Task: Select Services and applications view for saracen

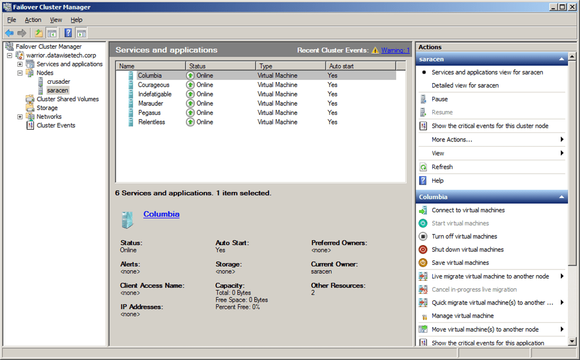Action: pyautogui.click(x=487, y=72)
